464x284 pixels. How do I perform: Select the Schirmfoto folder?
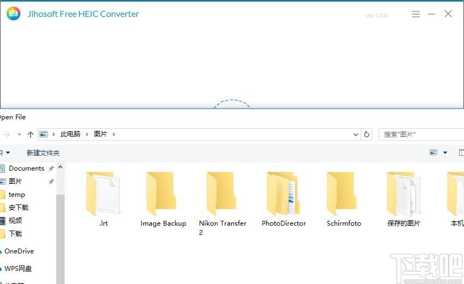pyautogui.click(x=344, y=200)
